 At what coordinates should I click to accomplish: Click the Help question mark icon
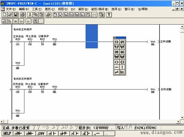click(109, 15)
